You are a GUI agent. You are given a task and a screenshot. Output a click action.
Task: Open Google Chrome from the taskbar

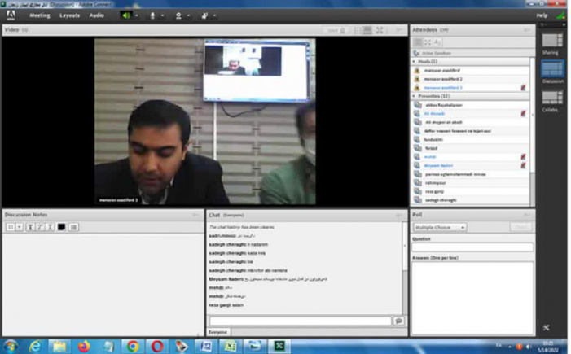coord(132,345)
